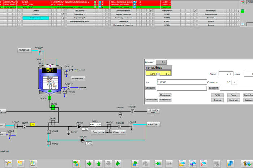This screenshot has width=253, height=168.
Task: Click the alarm acknowledge checkmark icon at top right
Action: click(x=243, y=2)
